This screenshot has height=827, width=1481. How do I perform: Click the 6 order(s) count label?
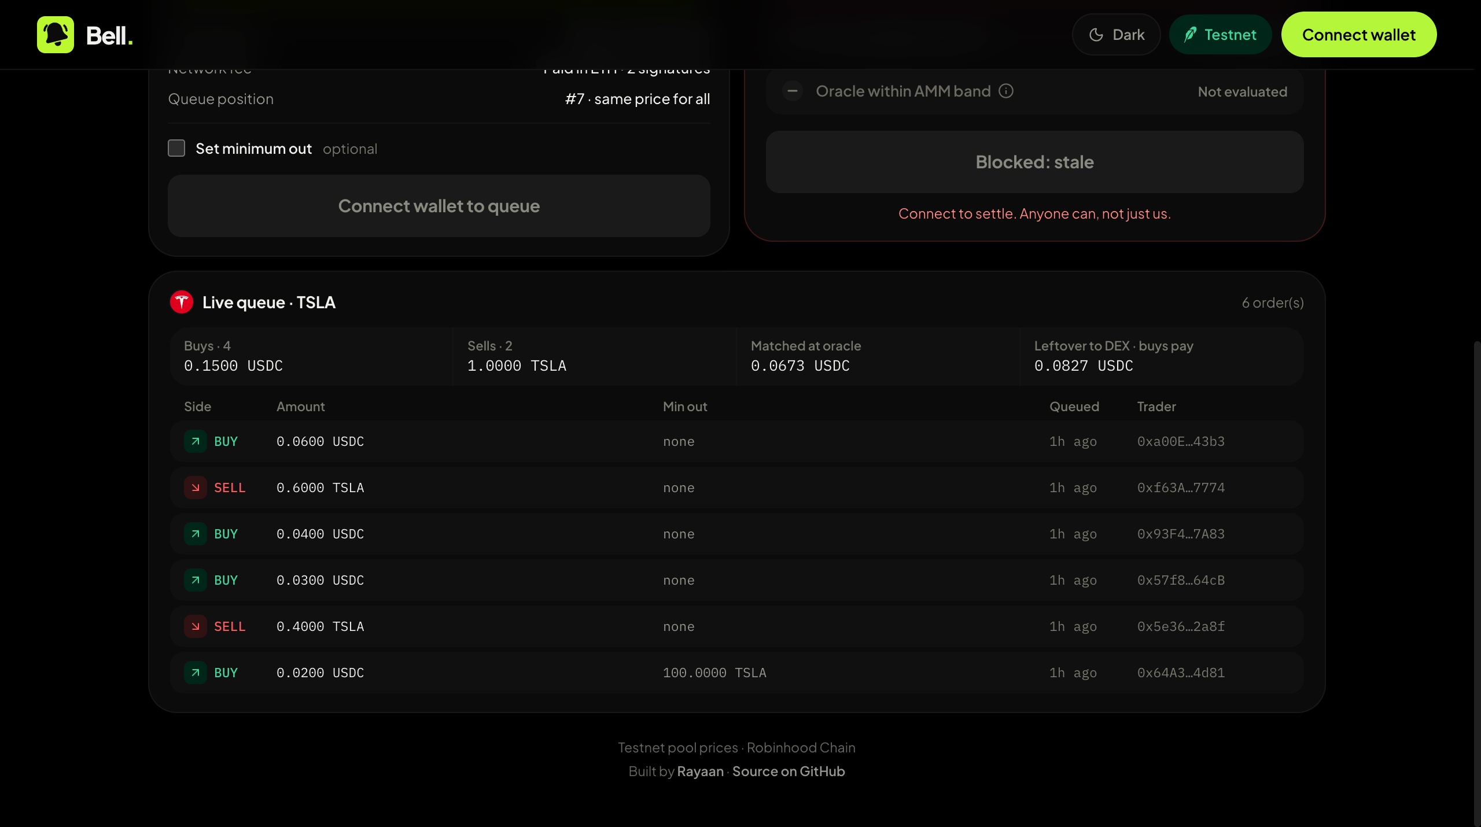(1273, 302)
